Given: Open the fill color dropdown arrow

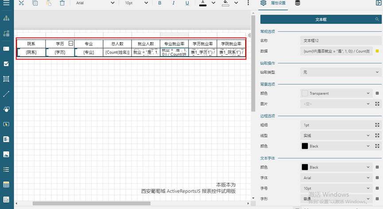Looking at the screenshot, I should click(236, 3).
